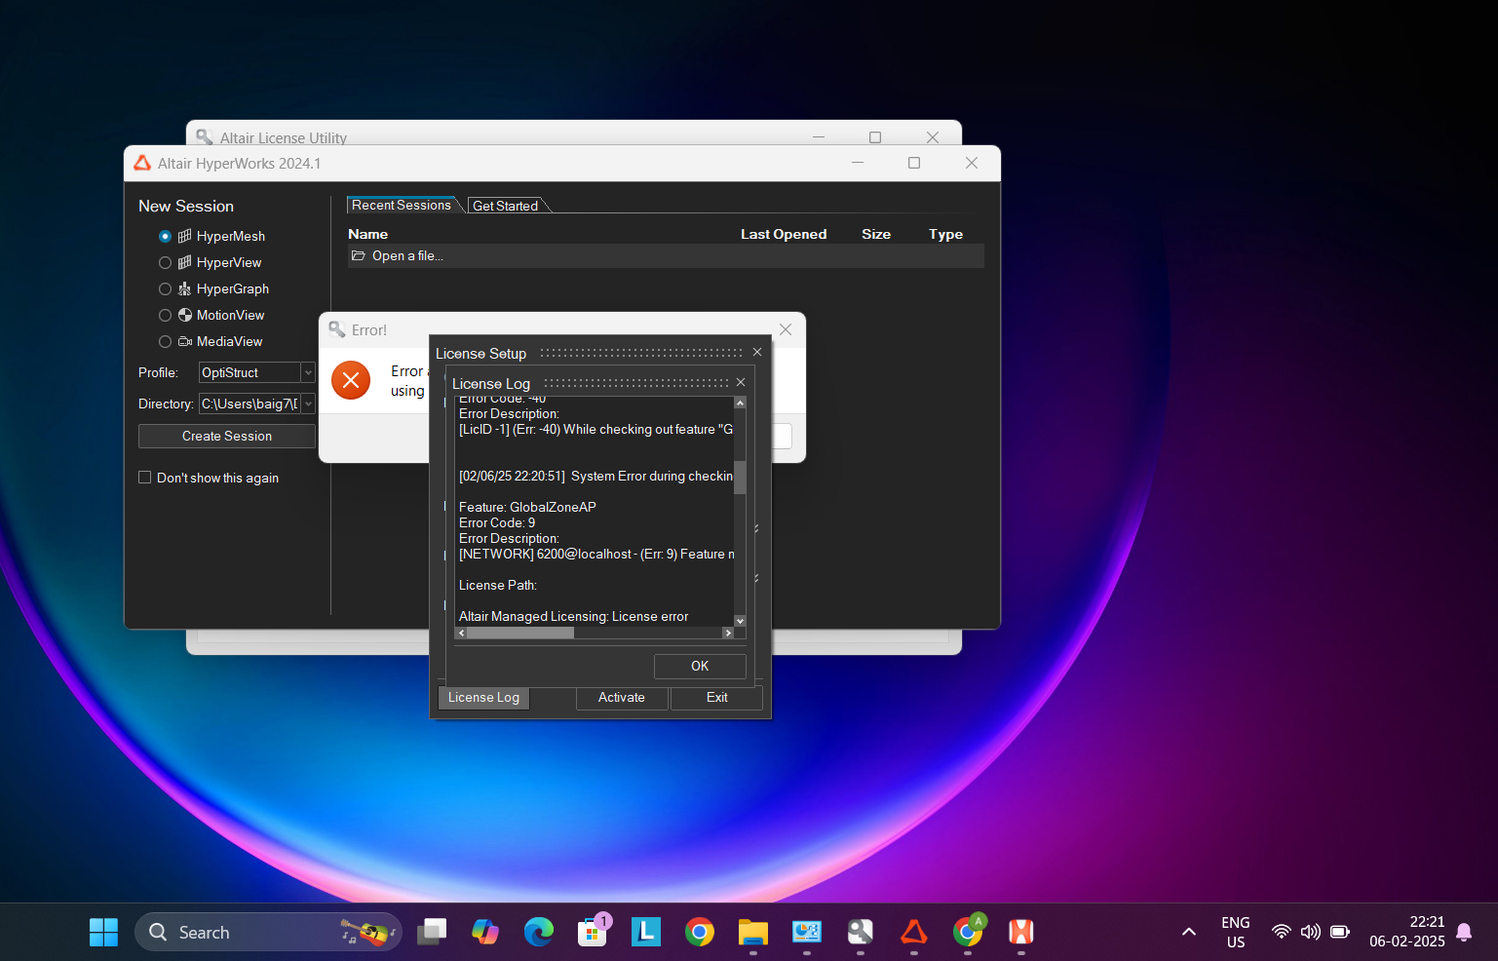
Task: Open the red-white app at taskbar end
Action: (1021, 932)
